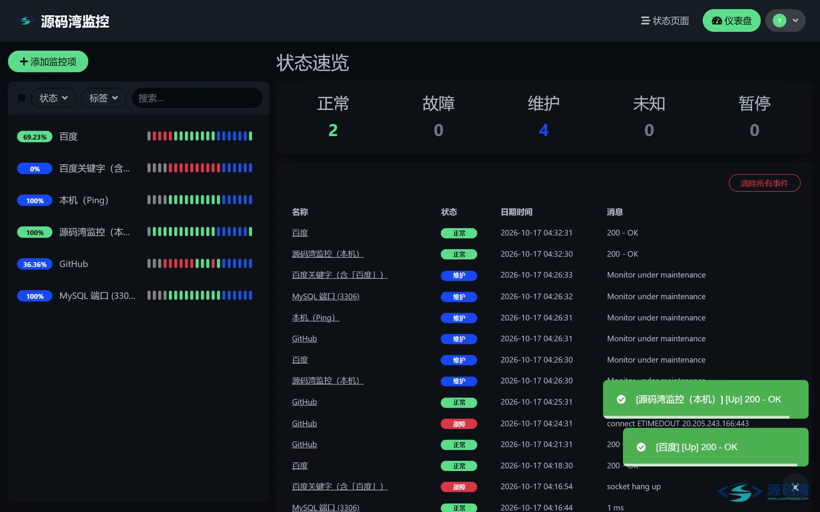Click the 添加监控项 button
This screenshot has width=820, height=512.
pos(48,61)
